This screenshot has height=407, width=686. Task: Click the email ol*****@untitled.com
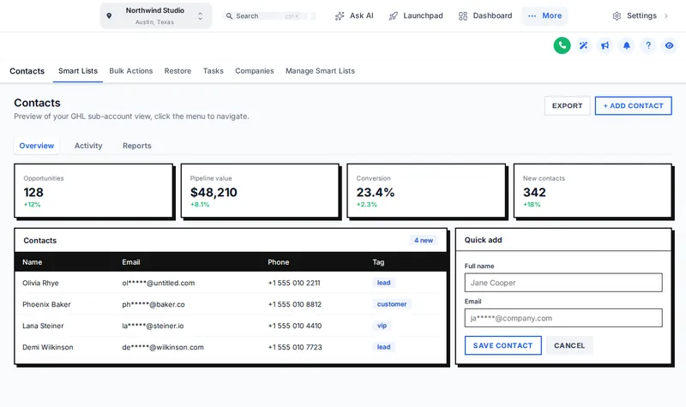tap(159, 283)
